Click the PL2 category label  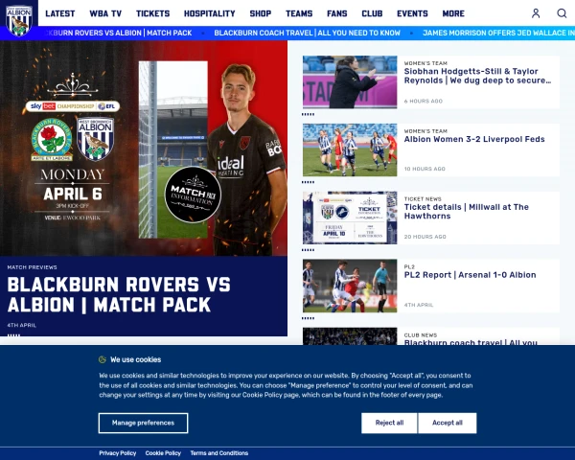[x=409, y=266]
